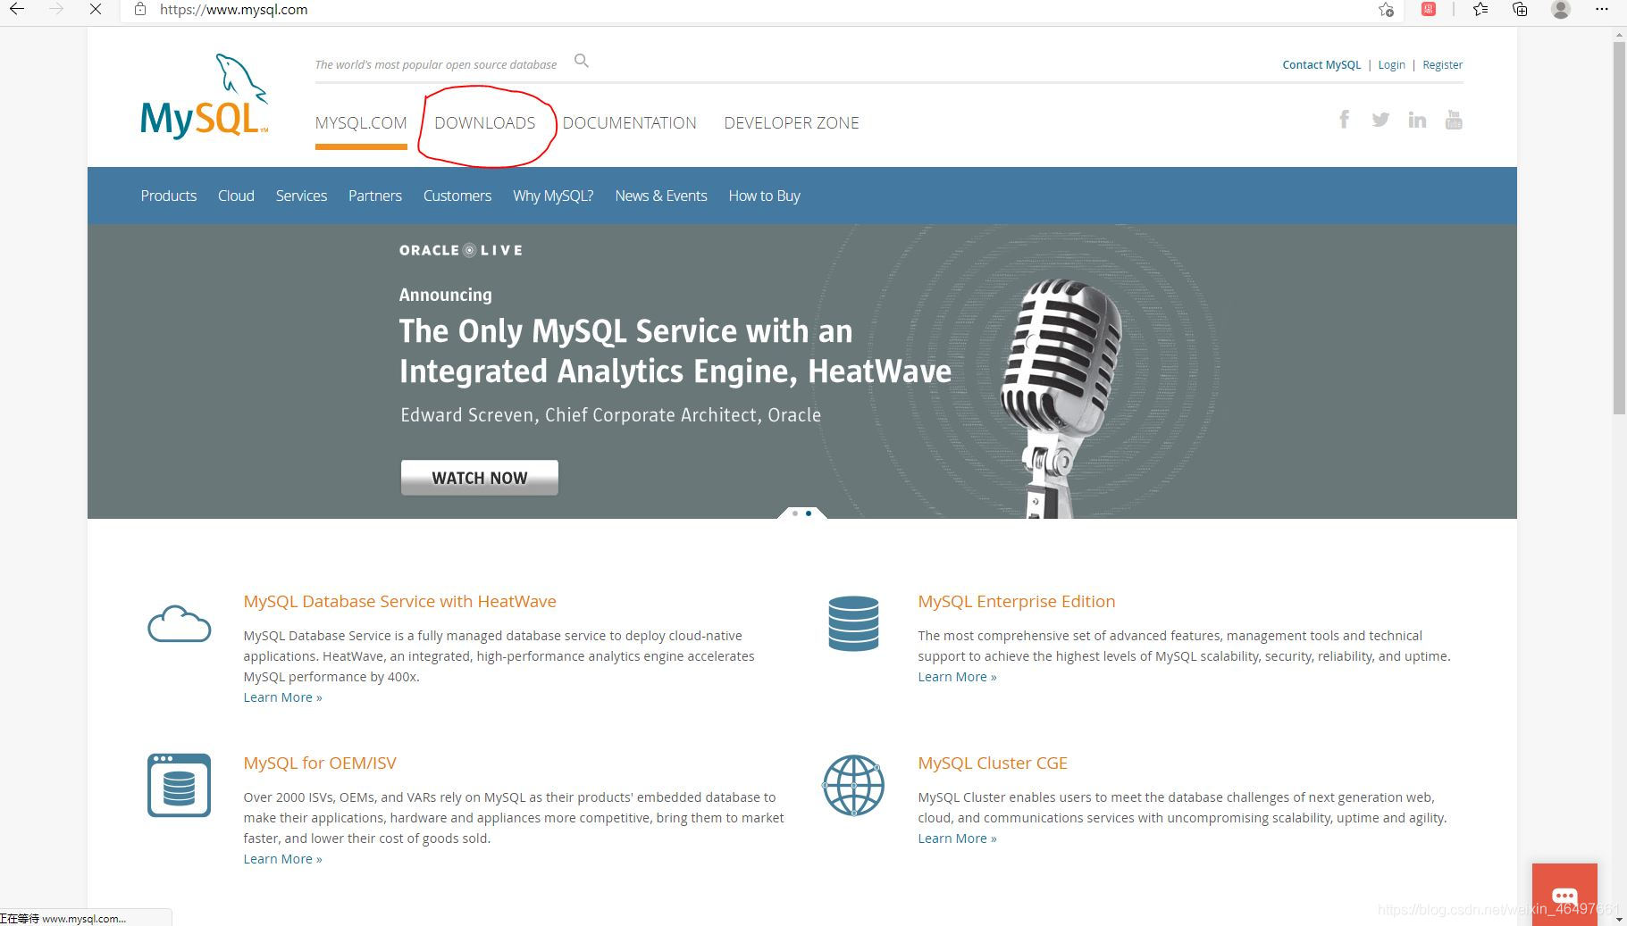This screenshot has height=926, width=1627.
Task: Open the red chat bubble widget
Action: [x=1564, y=895]
